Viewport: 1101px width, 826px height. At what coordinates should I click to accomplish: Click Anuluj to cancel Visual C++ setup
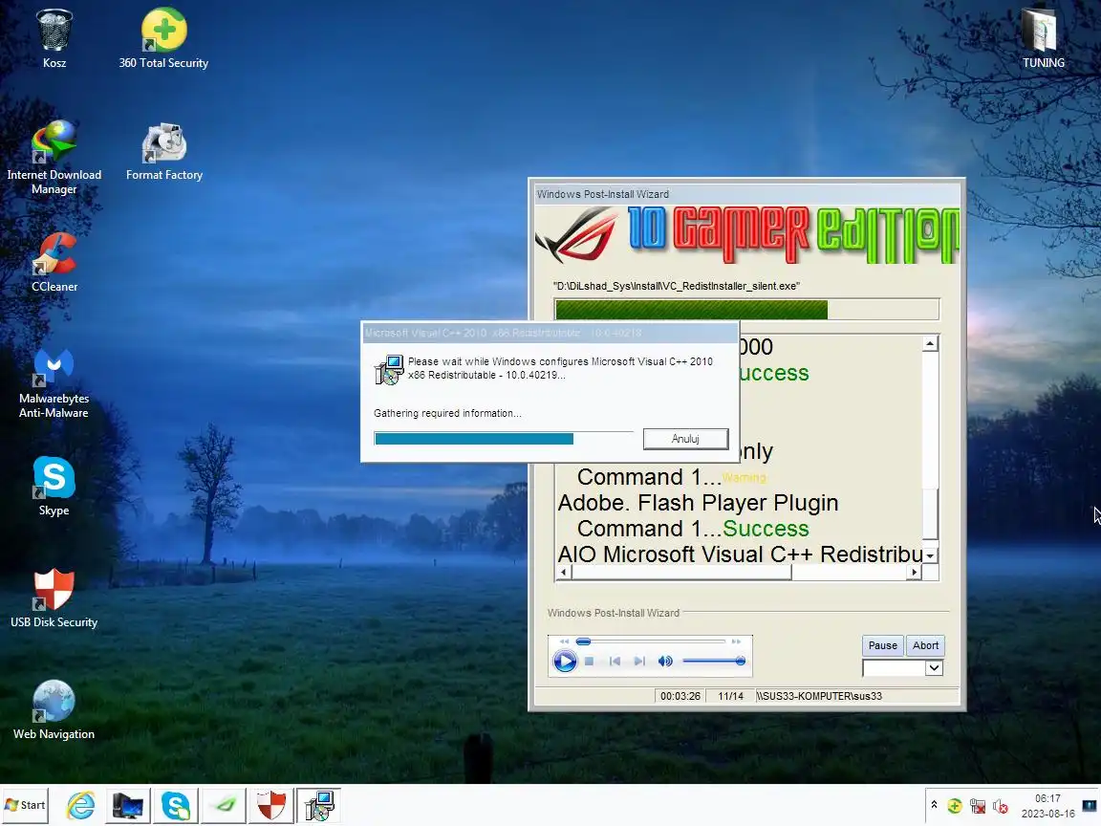pyautogui.click(x=685, y=439)
